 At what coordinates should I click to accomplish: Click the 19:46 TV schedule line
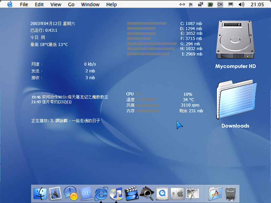[x=70, y=97]
